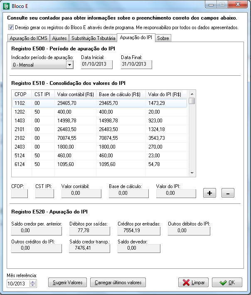Click the Bloco E title bar app icon

pos(6,5)
